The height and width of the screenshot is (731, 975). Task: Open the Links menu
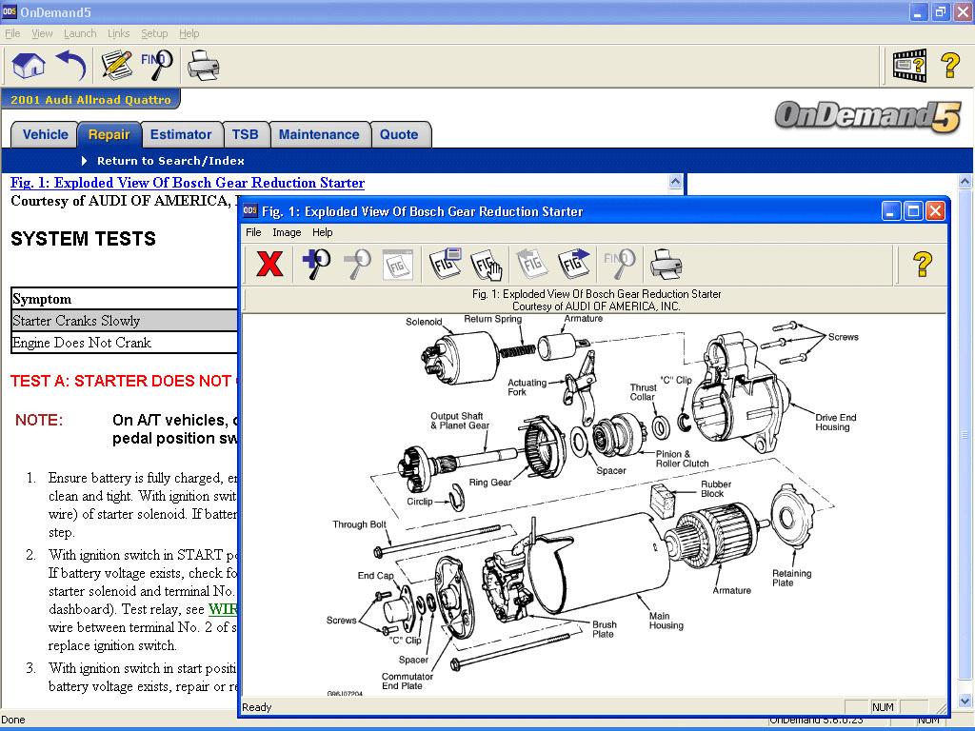(x=118, y=33)
